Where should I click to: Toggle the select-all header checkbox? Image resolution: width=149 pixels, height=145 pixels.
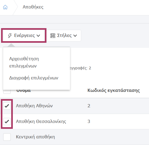[7, 91]
